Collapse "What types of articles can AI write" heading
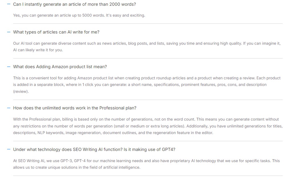The width and height of the screenshot is (289, 177). point(56,32)
